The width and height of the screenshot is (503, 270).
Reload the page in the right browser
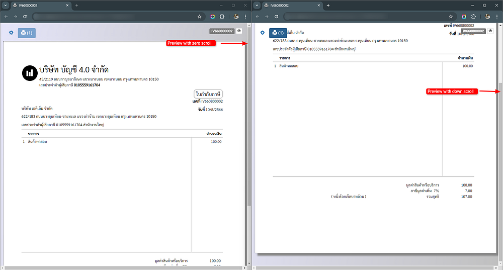pyautogui.click(x=277, y=17)
